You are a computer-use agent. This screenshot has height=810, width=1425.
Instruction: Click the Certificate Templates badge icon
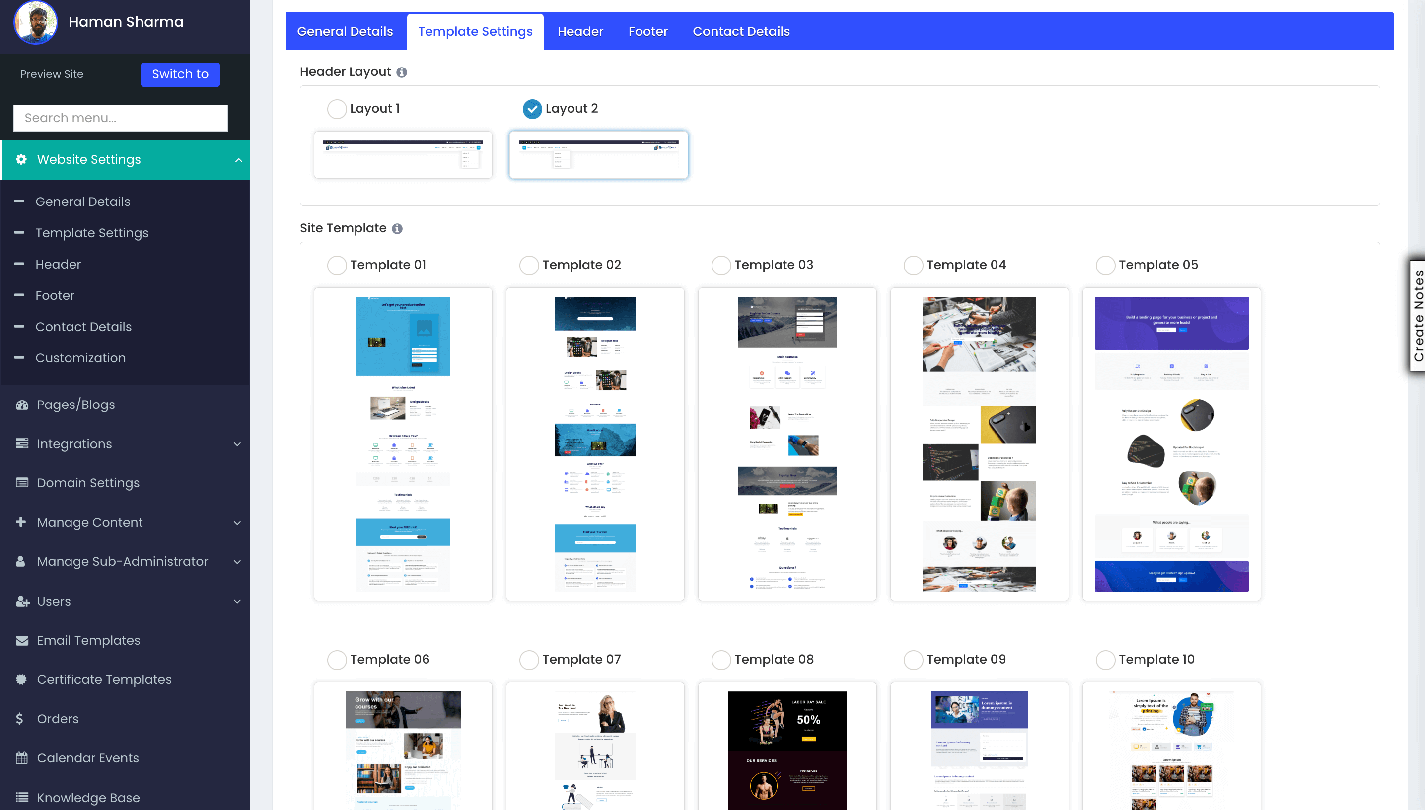pyautogui.click(x=22, y=679)
